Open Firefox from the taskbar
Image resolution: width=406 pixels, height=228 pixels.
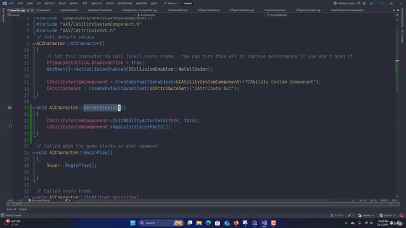coord(236,223)
